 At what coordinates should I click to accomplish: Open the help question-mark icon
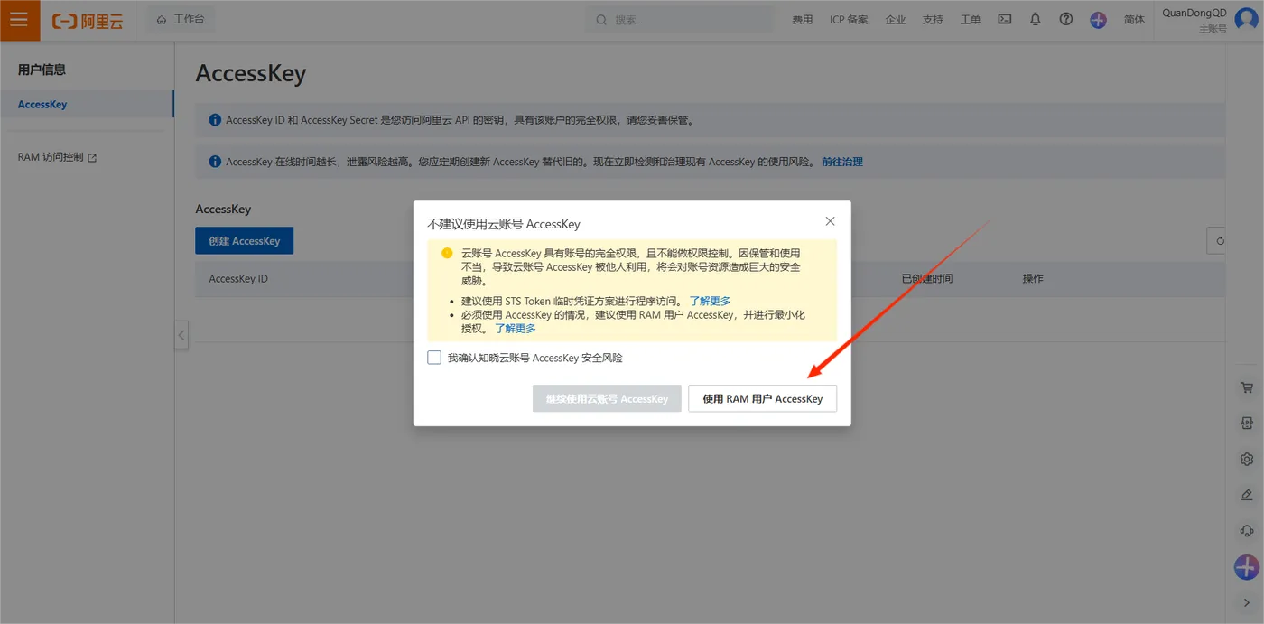[1066, 19]
